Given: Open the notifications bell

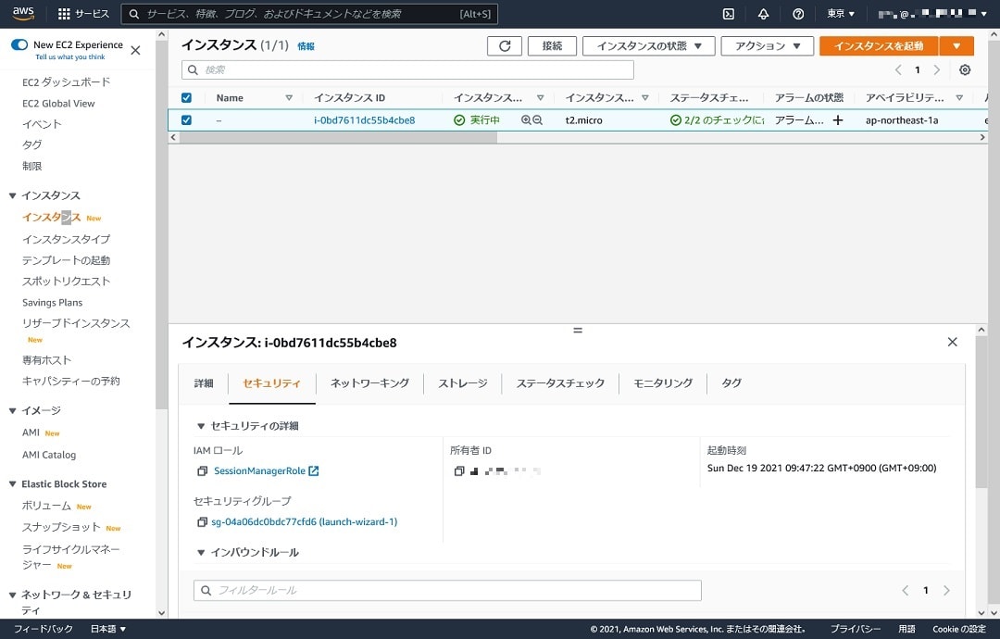Looking at the screenshot, I should [x=763, y=13].
